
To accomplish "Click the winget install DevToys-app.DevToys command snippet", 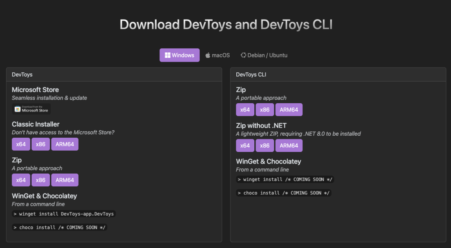I will click(x=63, y=213).
